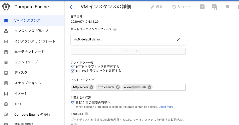Toggle 削除からの保護の有効化 checkbox
239x125 pixels.
click(73, 103)
